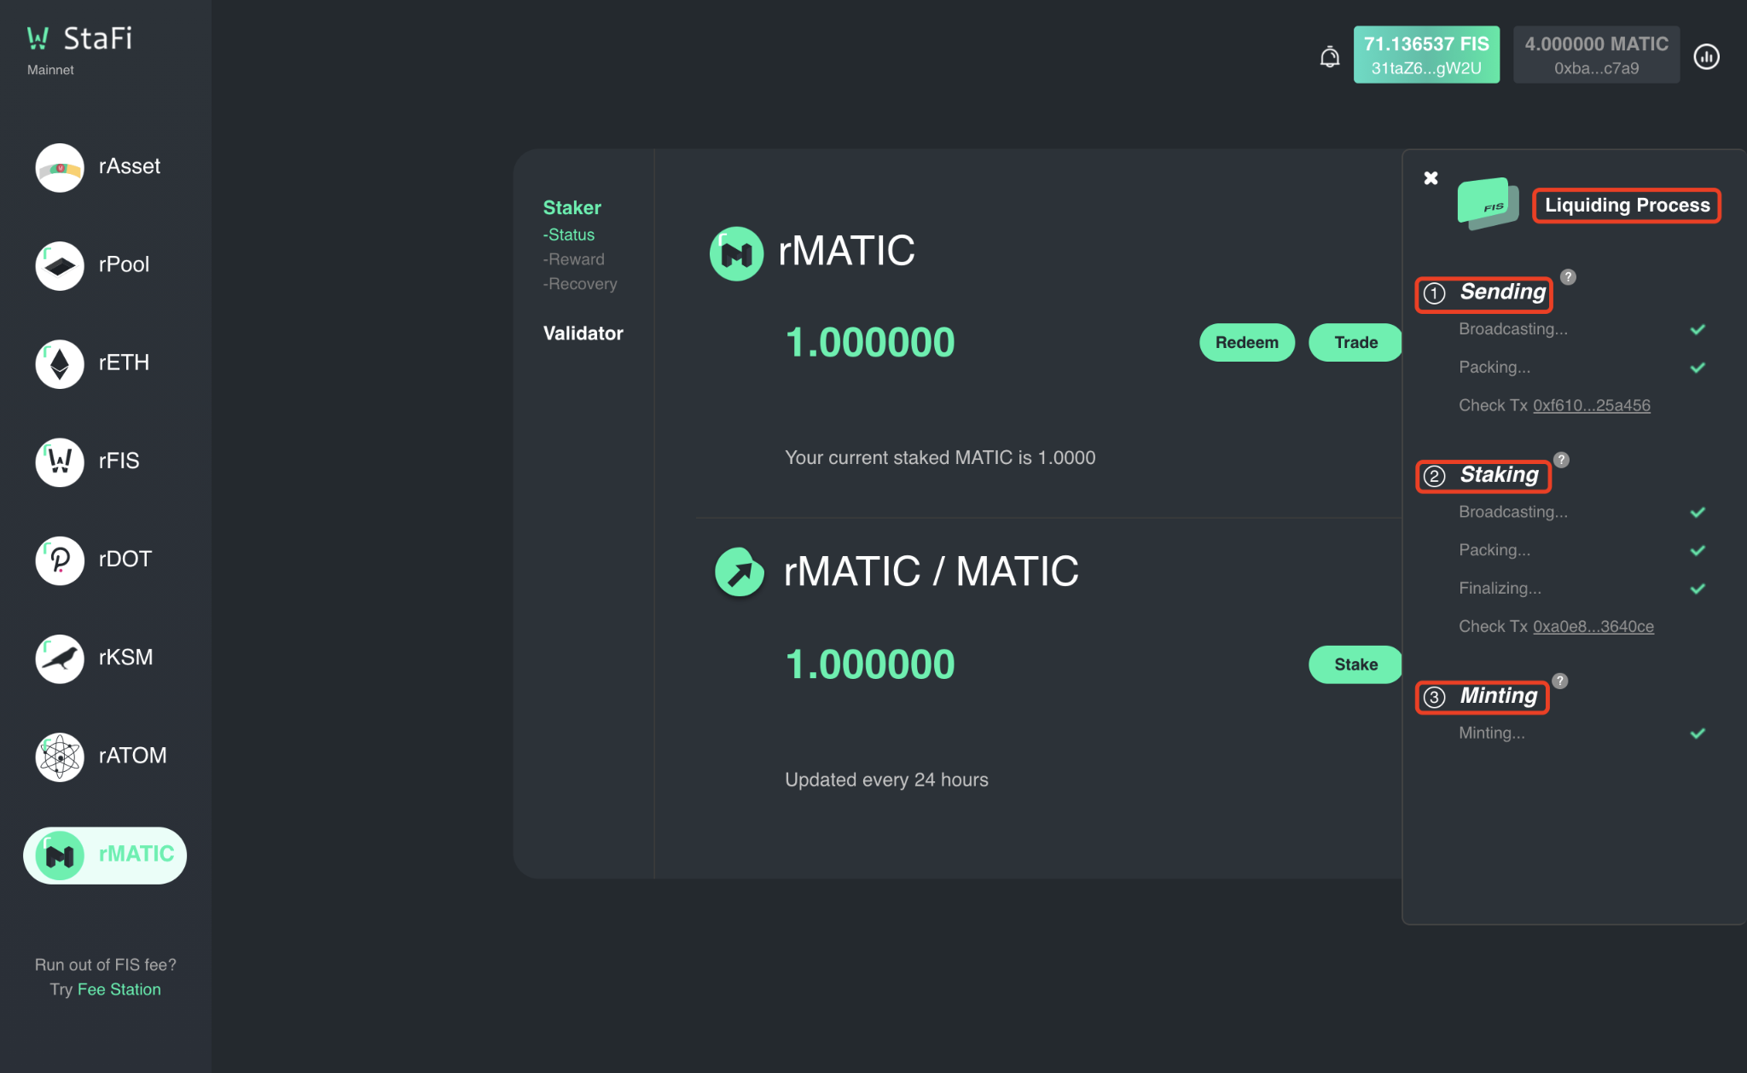Click the Redeem button
The width and height of the screenshot is (1747, 1073).
(x=1246, y=342)
